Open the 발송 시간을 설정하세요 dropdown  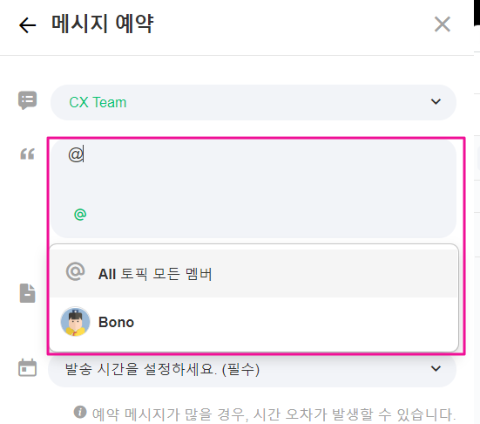coord(253,369)
